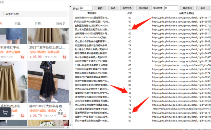Click the browser pane scroll-up arrow
The height and width of the screenshot is (130, 211).
[x=70, y=6]
